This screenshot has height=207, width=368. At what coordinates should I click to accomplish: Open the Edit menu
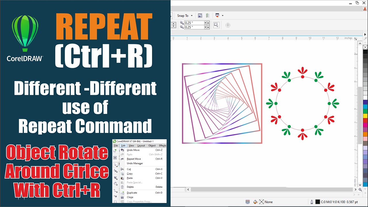coord(123,146)
